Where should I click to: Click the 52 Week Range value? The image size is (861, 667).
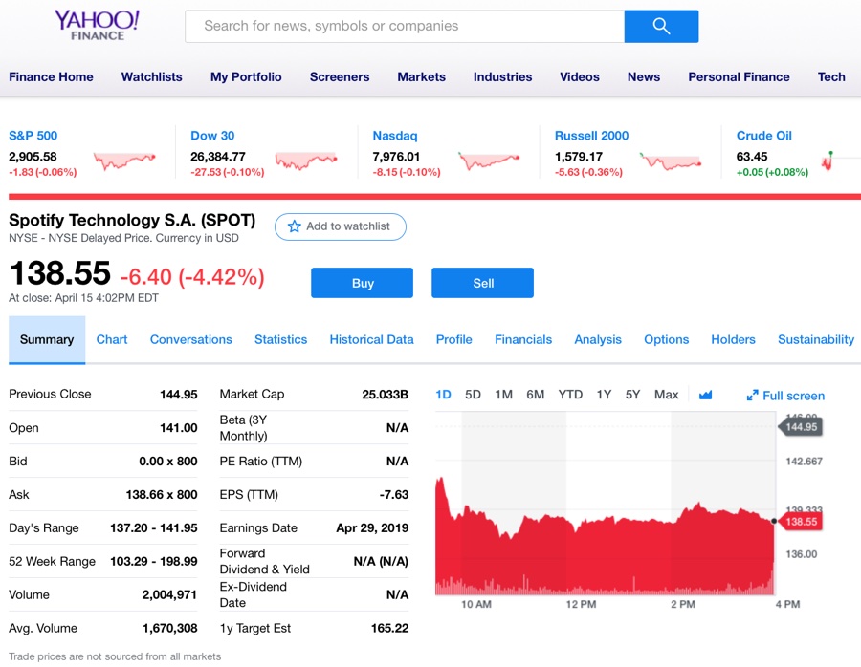tap(154, 562)
